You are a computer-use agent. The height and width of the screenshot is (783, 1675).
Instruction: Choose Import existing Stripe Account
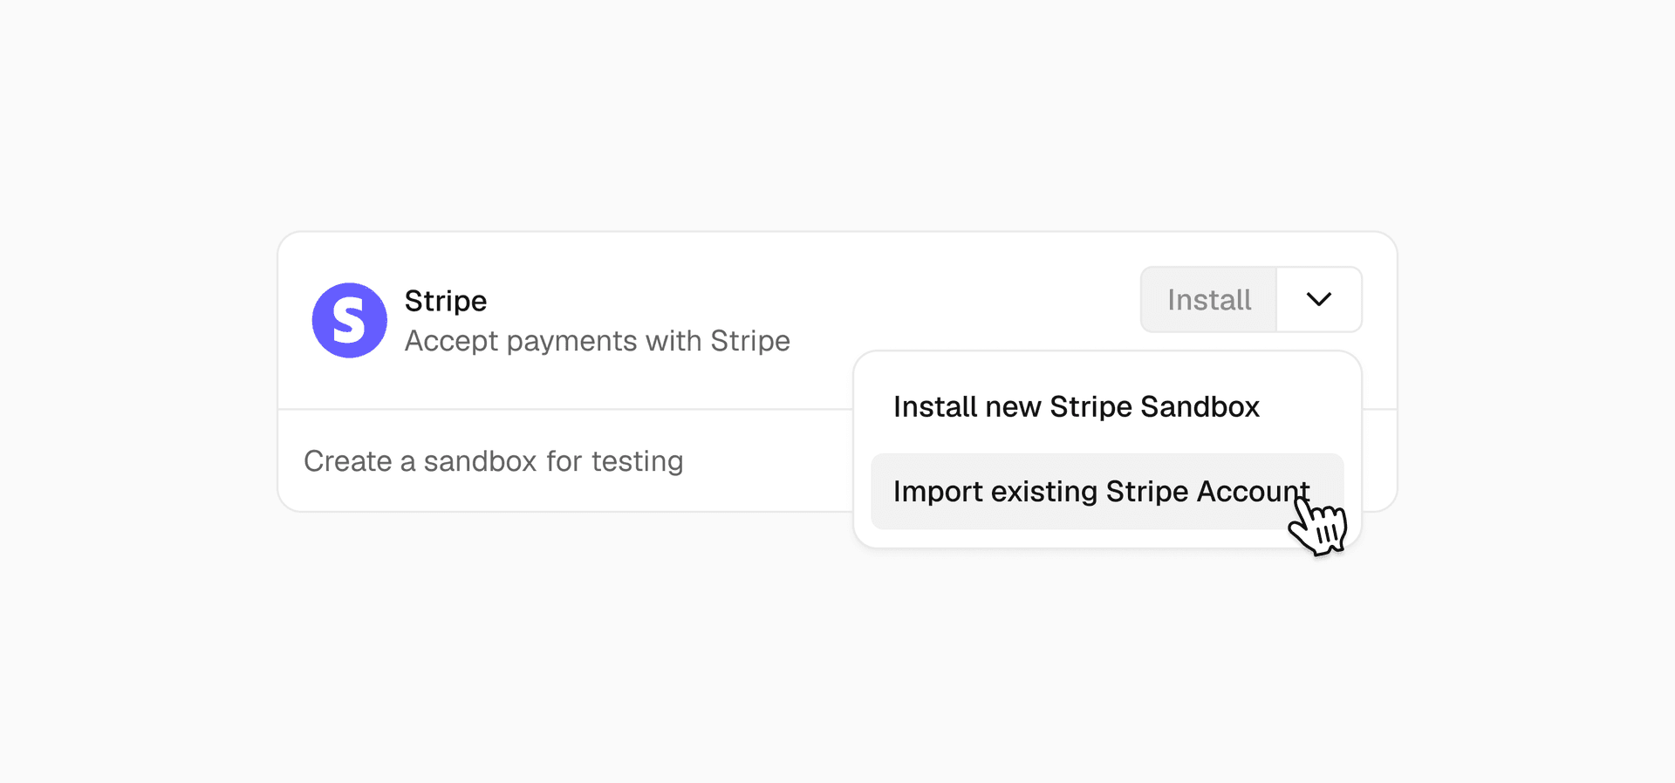[1101, 492]
